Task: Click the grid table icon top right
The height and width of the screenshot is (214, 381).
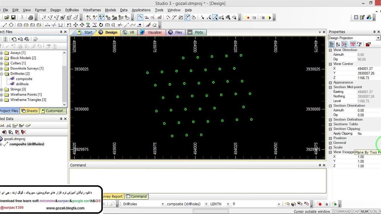Action: pos(356,18)
